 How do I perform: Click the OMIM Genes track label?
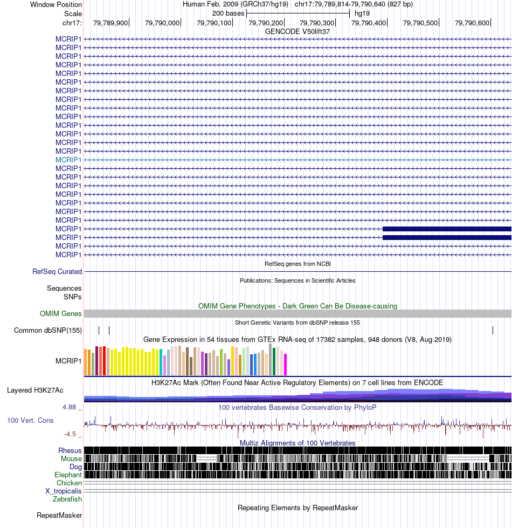click(x=60, y=313)
